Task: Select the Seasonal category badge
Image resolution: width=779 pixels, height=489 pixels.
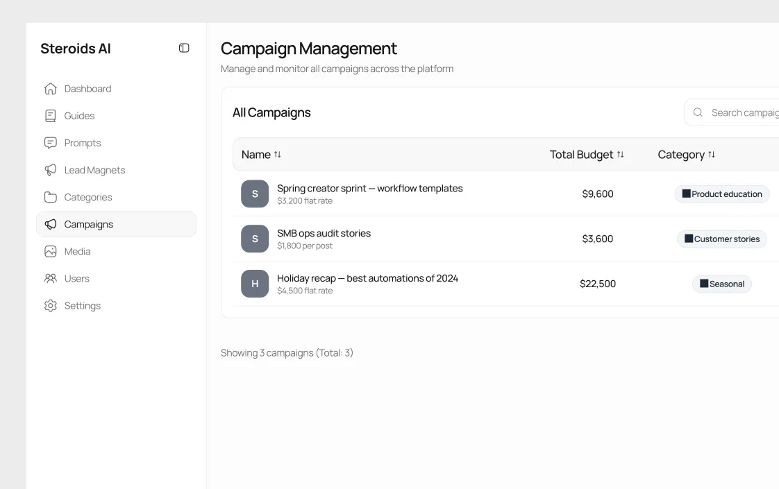Action: (x=721, y=284)
